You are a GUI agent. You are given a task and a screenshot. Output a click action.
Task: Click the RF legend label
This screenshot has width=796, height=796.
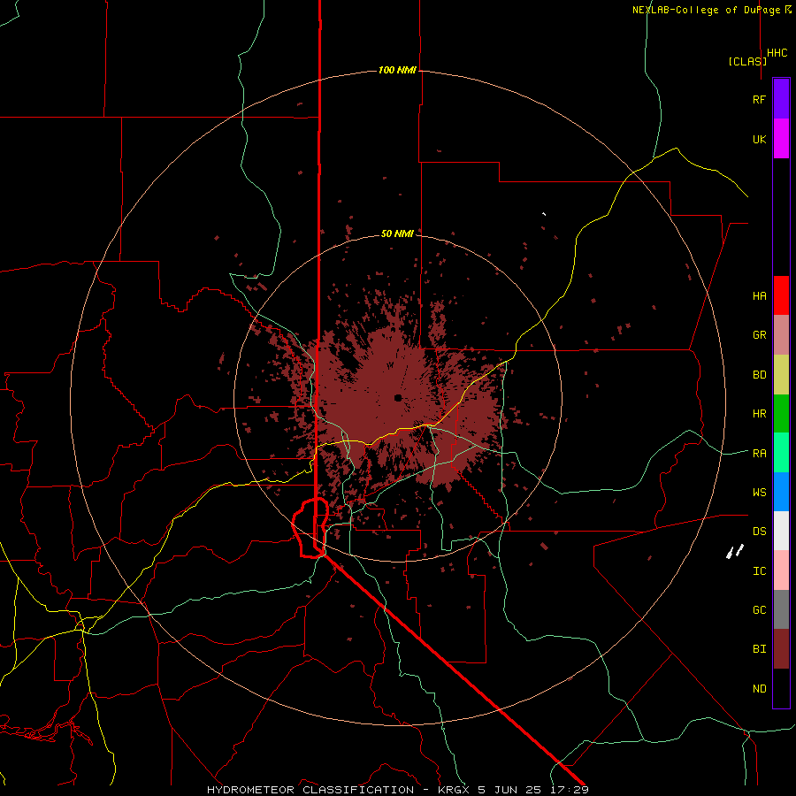[760, 99]
